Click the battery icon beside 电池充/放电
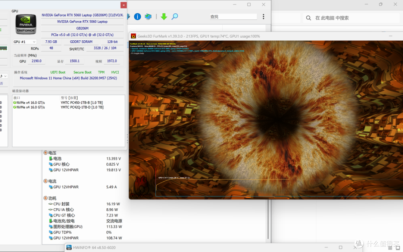The height and width of the screenshot is (252, 403). point(51,221)
